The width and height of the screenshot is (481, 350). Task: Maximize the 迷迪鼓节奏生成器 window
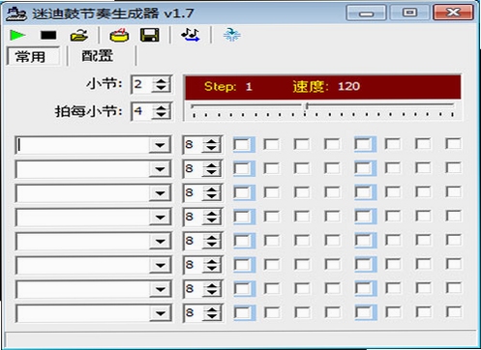pos(409,13)
